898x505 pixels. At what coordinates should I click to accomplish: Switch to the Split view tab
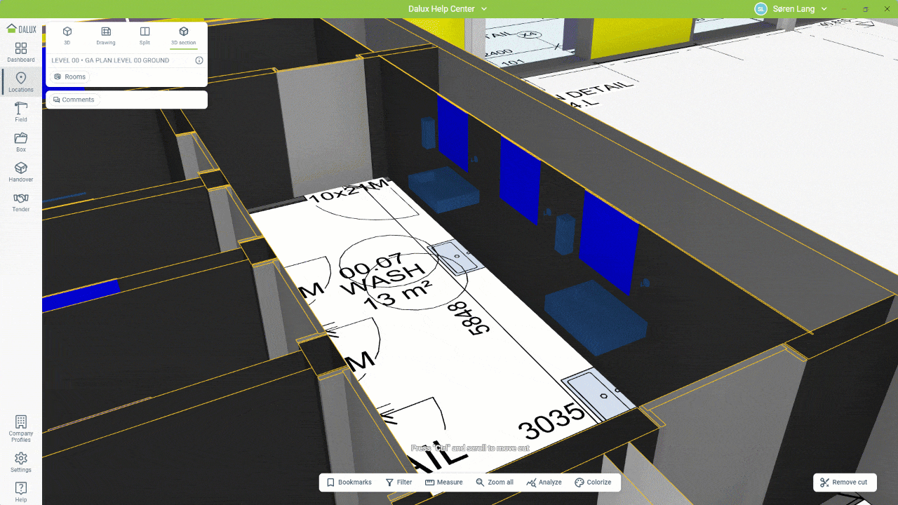click(145, 36)
